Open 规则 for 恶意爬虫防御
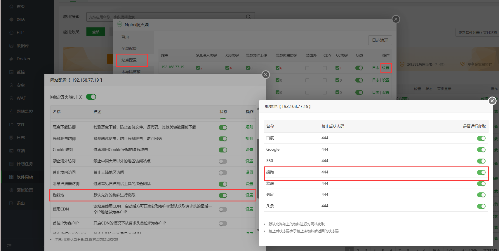 (249, 138)
